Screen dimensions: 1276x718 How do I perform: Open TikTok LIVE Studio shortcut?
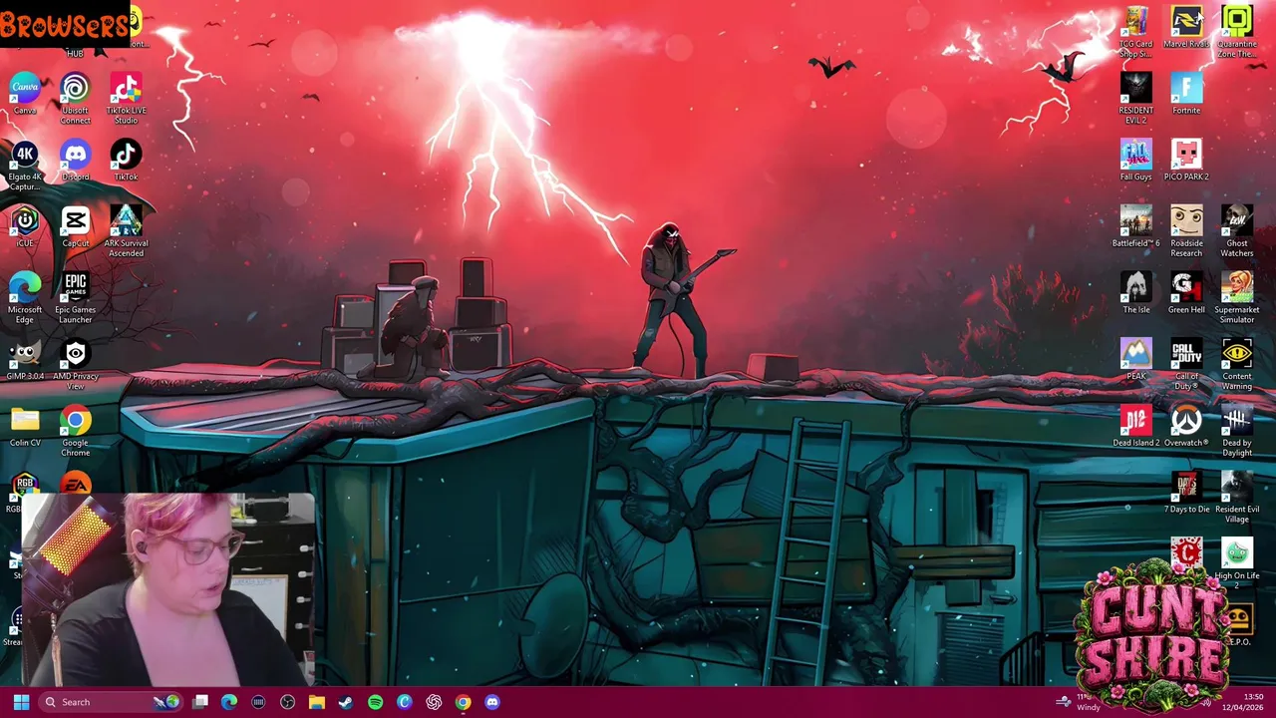pos(126,98)
